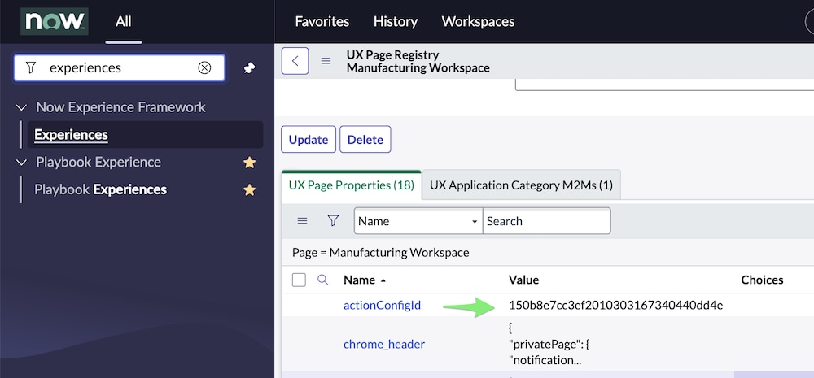Click the UX Page Registry form title

pyautogui.click(x=392, y=55)
